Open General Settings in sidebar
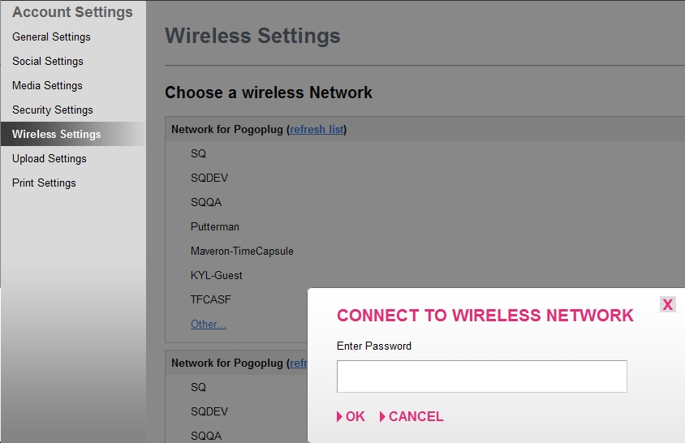 click(51, 37)
